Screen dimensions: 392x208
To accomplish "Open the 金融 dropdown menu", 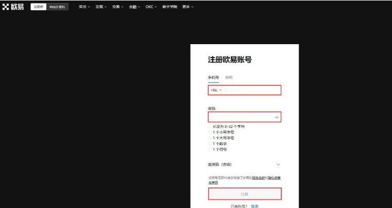I will pyautogui.click(x=134, y=7).
